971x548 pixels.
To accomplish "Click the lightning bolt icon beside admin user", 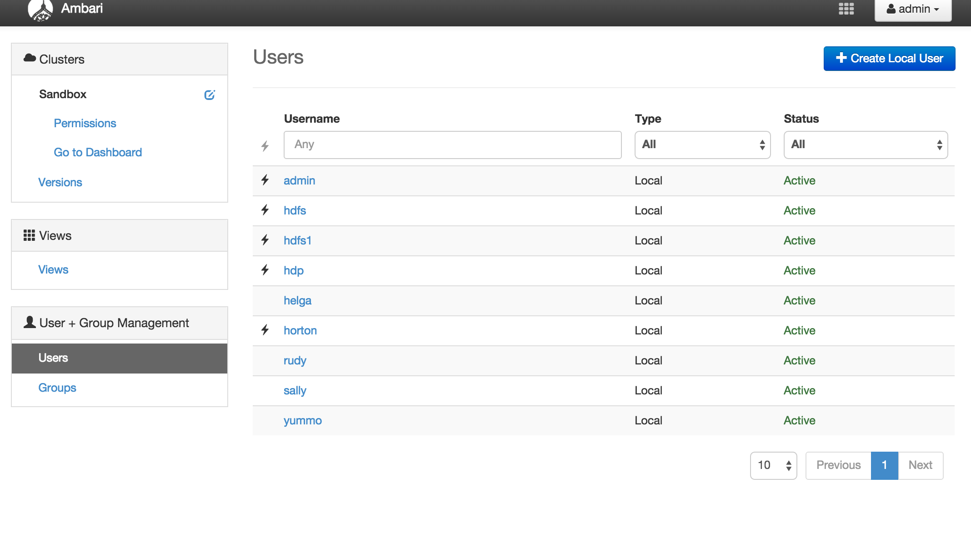I will pyautogui.click(x=265, y=180).
